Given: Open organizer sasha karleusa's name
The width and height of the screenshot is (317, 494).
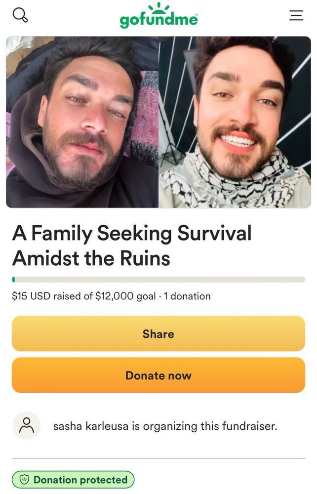Looking at the screenshot, I should coord(91,426).
